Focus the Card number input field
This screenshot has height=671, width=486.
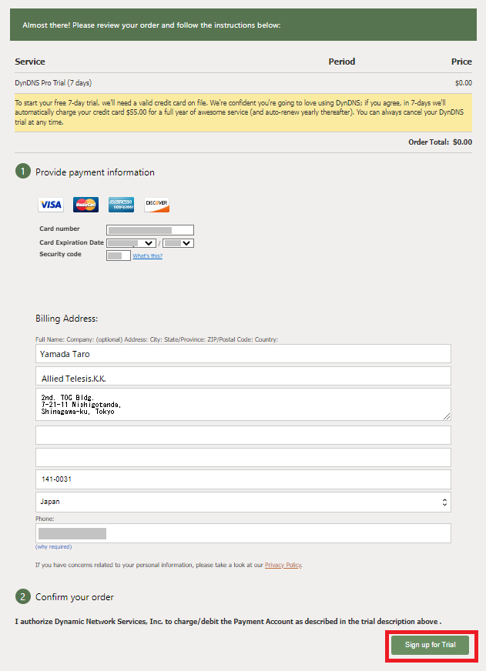pos(150,230)
